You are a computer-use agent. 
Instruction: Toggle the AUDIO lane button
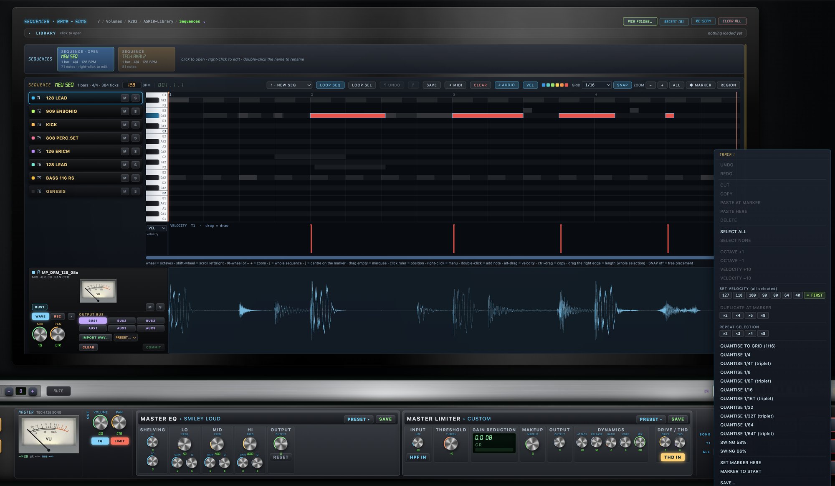tap(506, 85)
